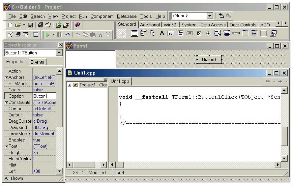Click the Toggle Form/Unit icon

tap(26, 35)
